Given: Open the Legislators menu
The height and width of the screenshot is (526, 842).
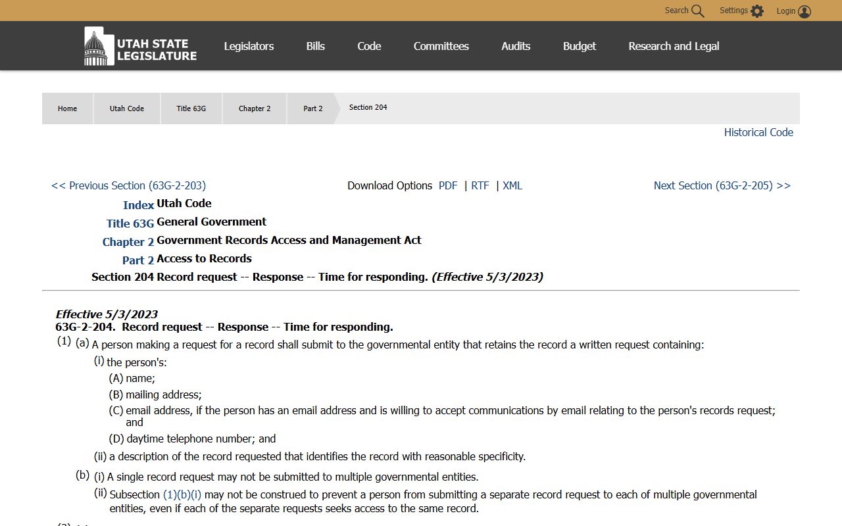Looking at the screenshot, I should click(x=249, y=46).
